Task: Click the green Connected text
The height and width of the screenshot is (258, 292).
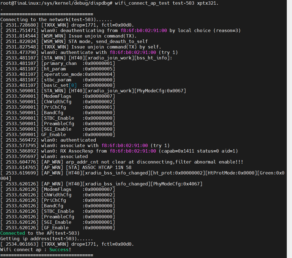Action: pos(13,233)
